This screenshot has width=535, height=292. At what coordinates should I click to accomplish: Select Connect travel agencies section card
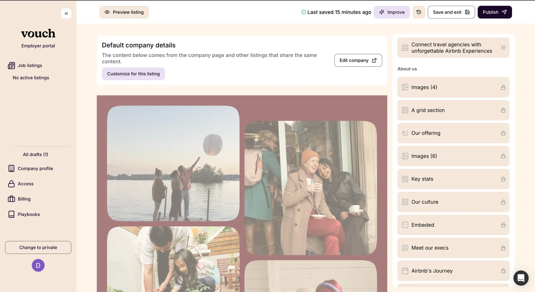(453, 48)
